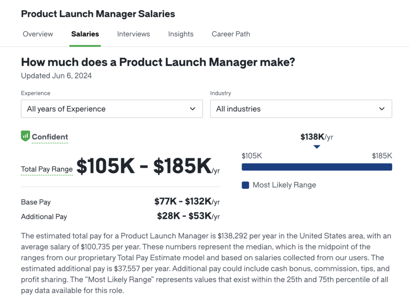Open the "All years of Experience" dropdown
This screenshot has width=409, height=303.
click(112, 109)
